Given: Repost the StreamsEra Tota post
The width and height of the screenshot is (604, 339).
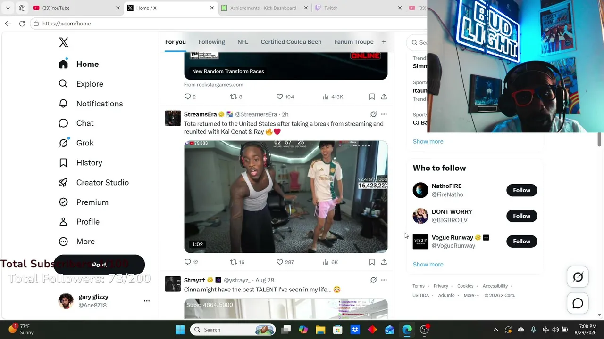Looking at the screenshot, I should click(x=234, y=262).
